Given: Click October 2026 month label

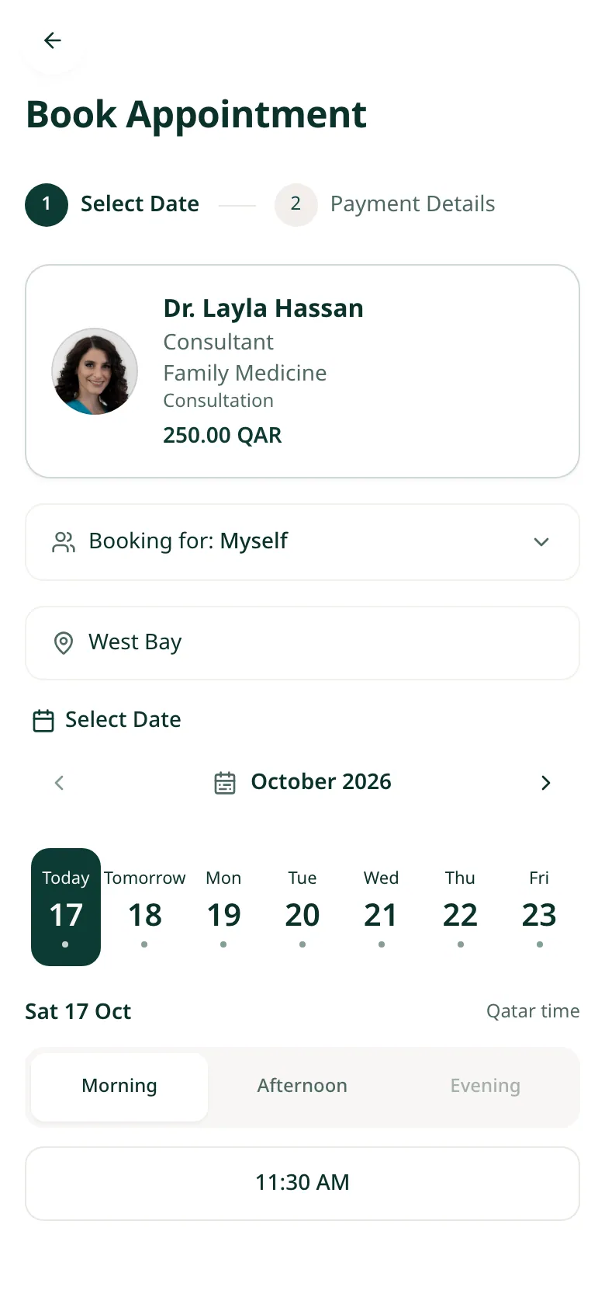Looking at the screenshot, I should [x=321, y=782].
